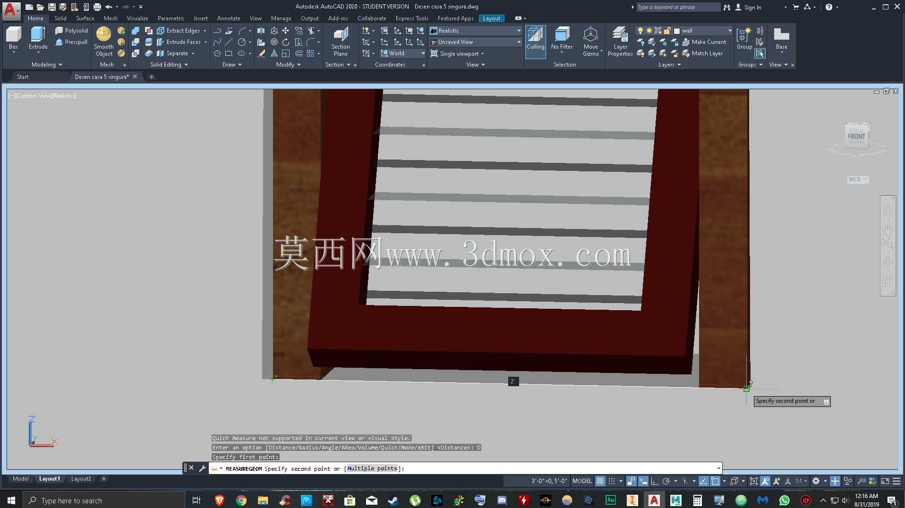Image resolution: width=905 pixels, height=508 pixels.
Task: Open Layer Properties manager
Action: (x=620, y=42)
